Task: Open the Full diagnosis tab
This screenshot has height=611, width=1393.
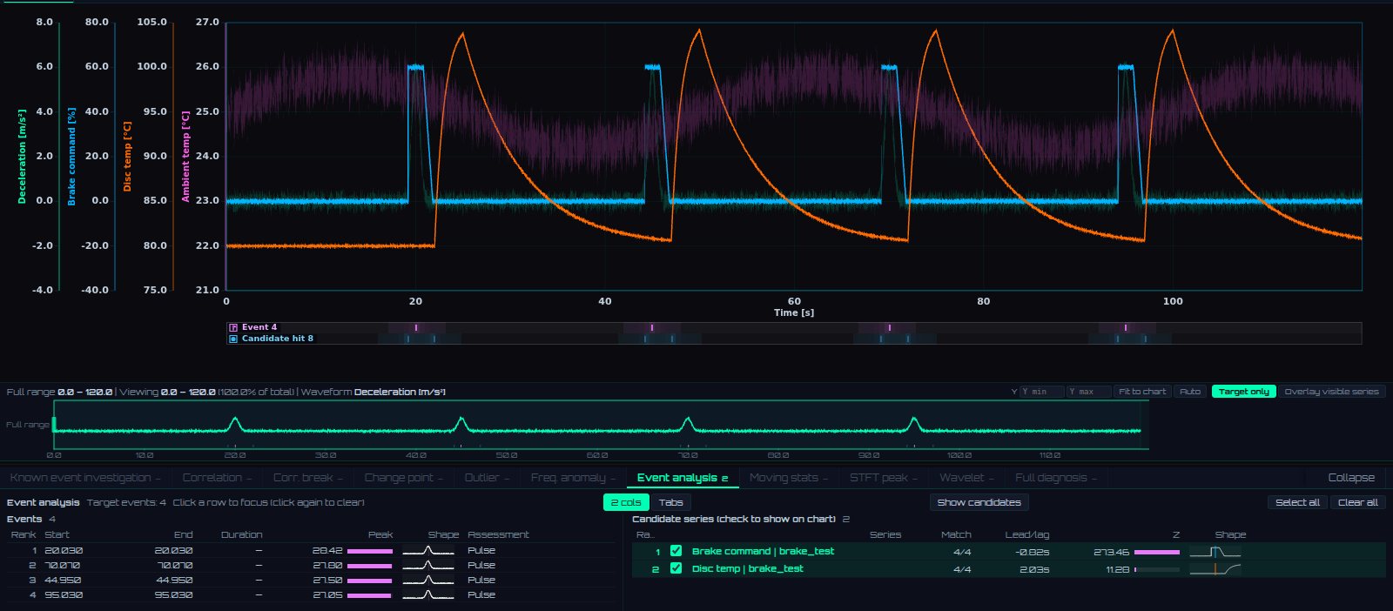Action: [x=1056, y=478]
